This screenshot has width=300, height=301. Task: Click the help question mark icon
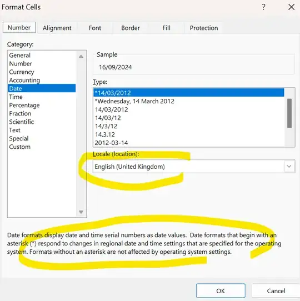[x=264, y=7]
